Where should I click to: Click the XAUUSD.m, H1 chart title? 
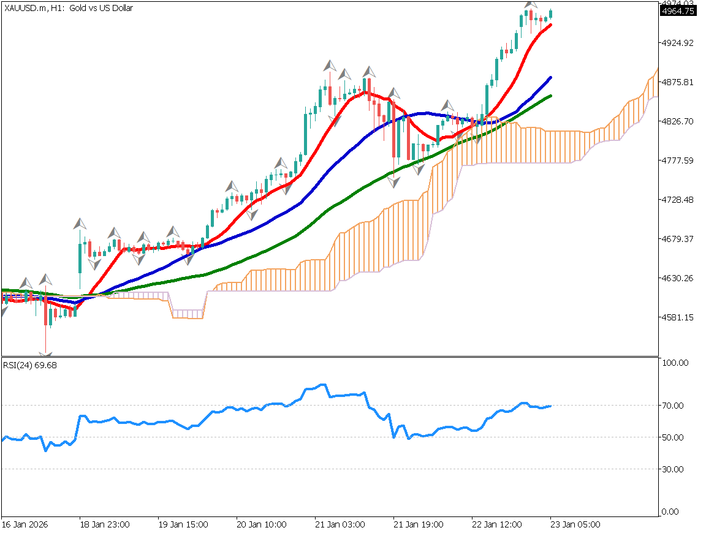click(x=68, y=8)
